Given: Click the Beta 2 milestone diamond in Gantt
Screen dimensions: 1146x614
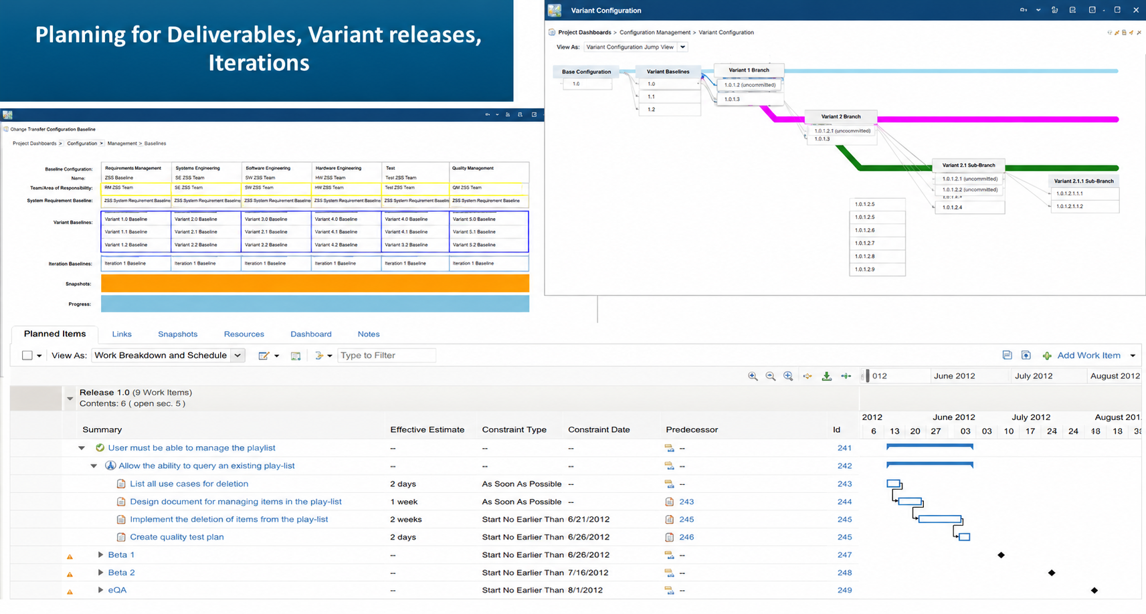Looking at the screenshot, I should (x=1052, y=573).
